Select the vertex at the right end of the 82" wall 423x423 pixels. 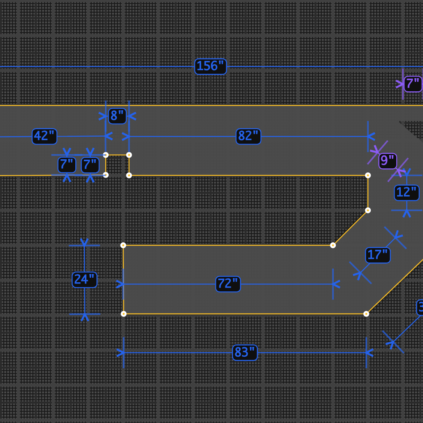click(368, 175)
